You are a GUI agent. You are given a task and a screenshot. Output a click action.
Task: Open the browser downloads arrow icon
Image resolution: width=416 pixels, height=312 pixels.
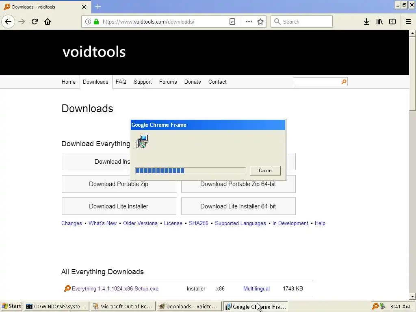tap(366, 22)
